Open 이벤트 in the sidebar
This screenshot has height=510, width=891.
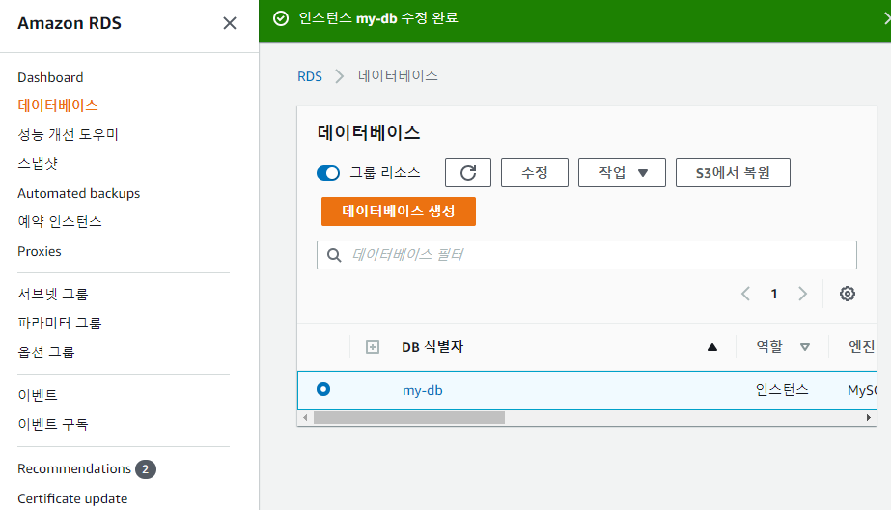pyautogui.click(x=38, y=395)
